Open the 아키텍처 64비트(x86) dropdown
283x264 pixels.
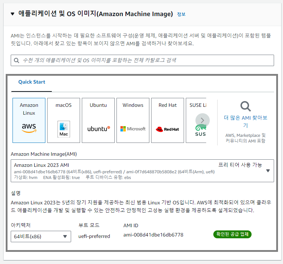point(41,236)
